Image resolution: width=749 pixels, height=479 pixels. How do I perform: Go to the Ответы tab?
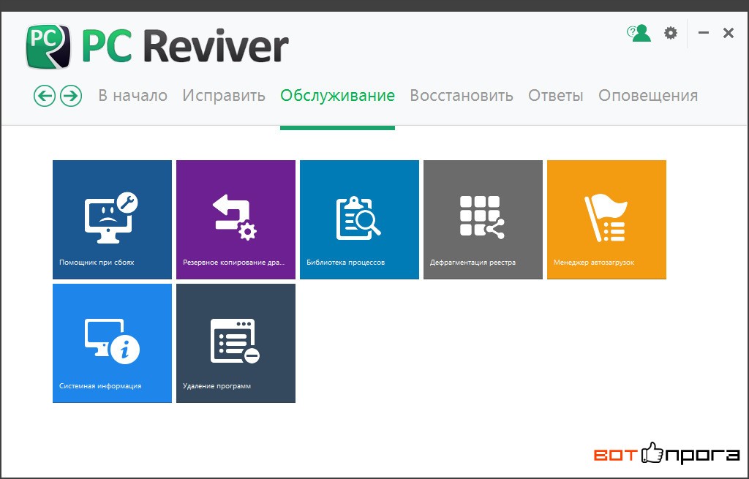click(x=556, y=96)
